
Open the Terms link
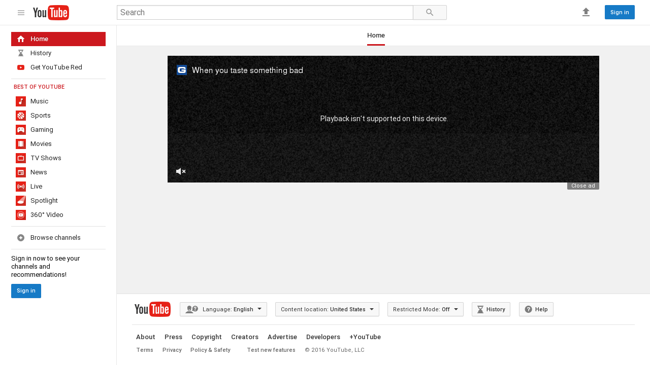pyautogui.click(x=145, y=350)
